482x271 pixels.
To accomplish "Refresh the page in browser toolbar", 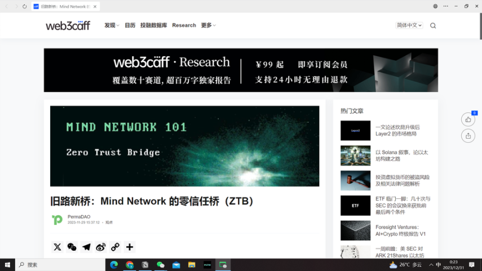I will 25,6.
